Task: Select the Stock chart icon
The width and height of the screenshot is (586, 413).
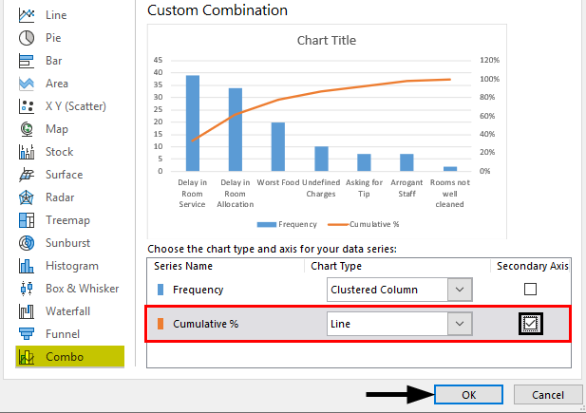Action: pyautogui.click(x=27, y=152)
